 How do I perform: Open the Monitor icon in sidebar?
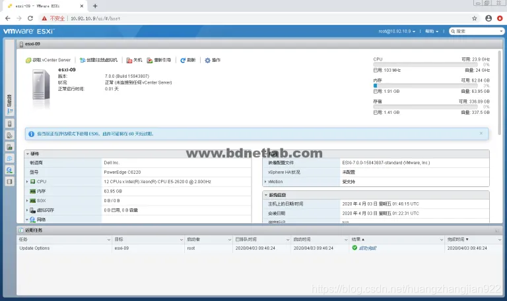pos(9,147)
